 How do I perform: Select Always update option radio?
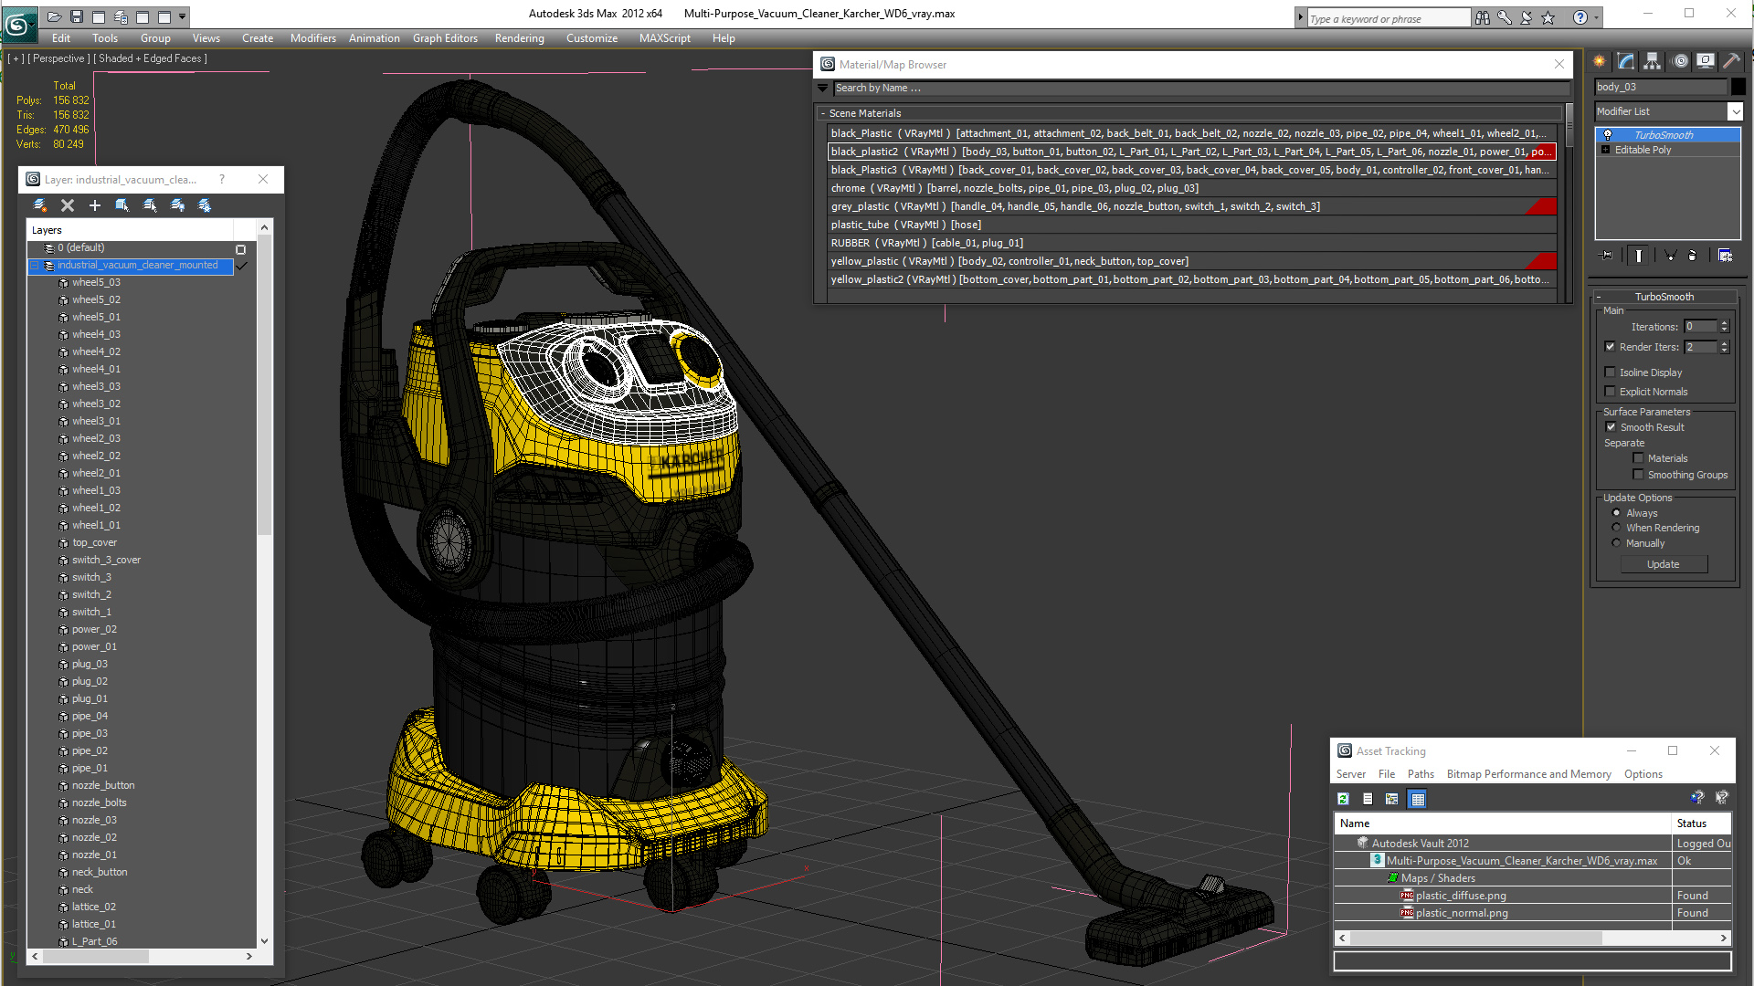point(1616,513)
